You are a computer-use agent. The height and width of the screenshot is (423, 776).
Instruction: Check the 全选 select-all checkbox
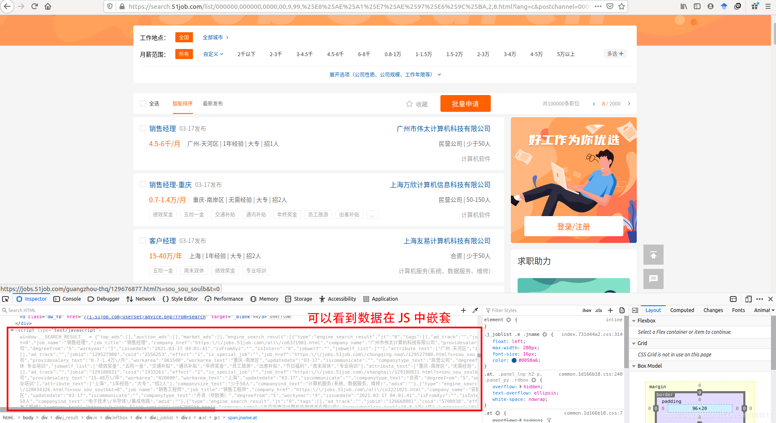[x=143, y=103]
